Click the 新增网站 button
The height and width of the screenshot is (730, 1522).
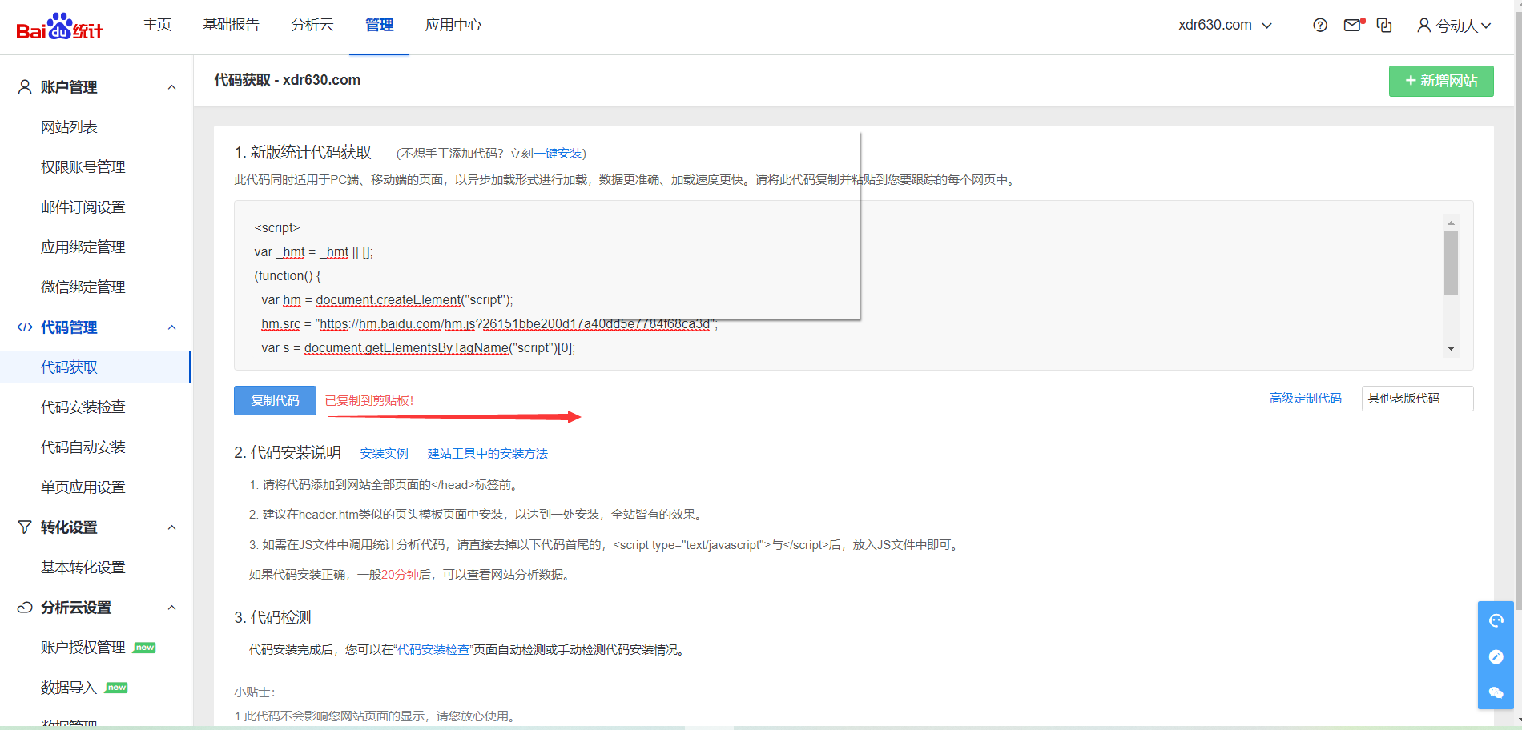(1441, 81)
